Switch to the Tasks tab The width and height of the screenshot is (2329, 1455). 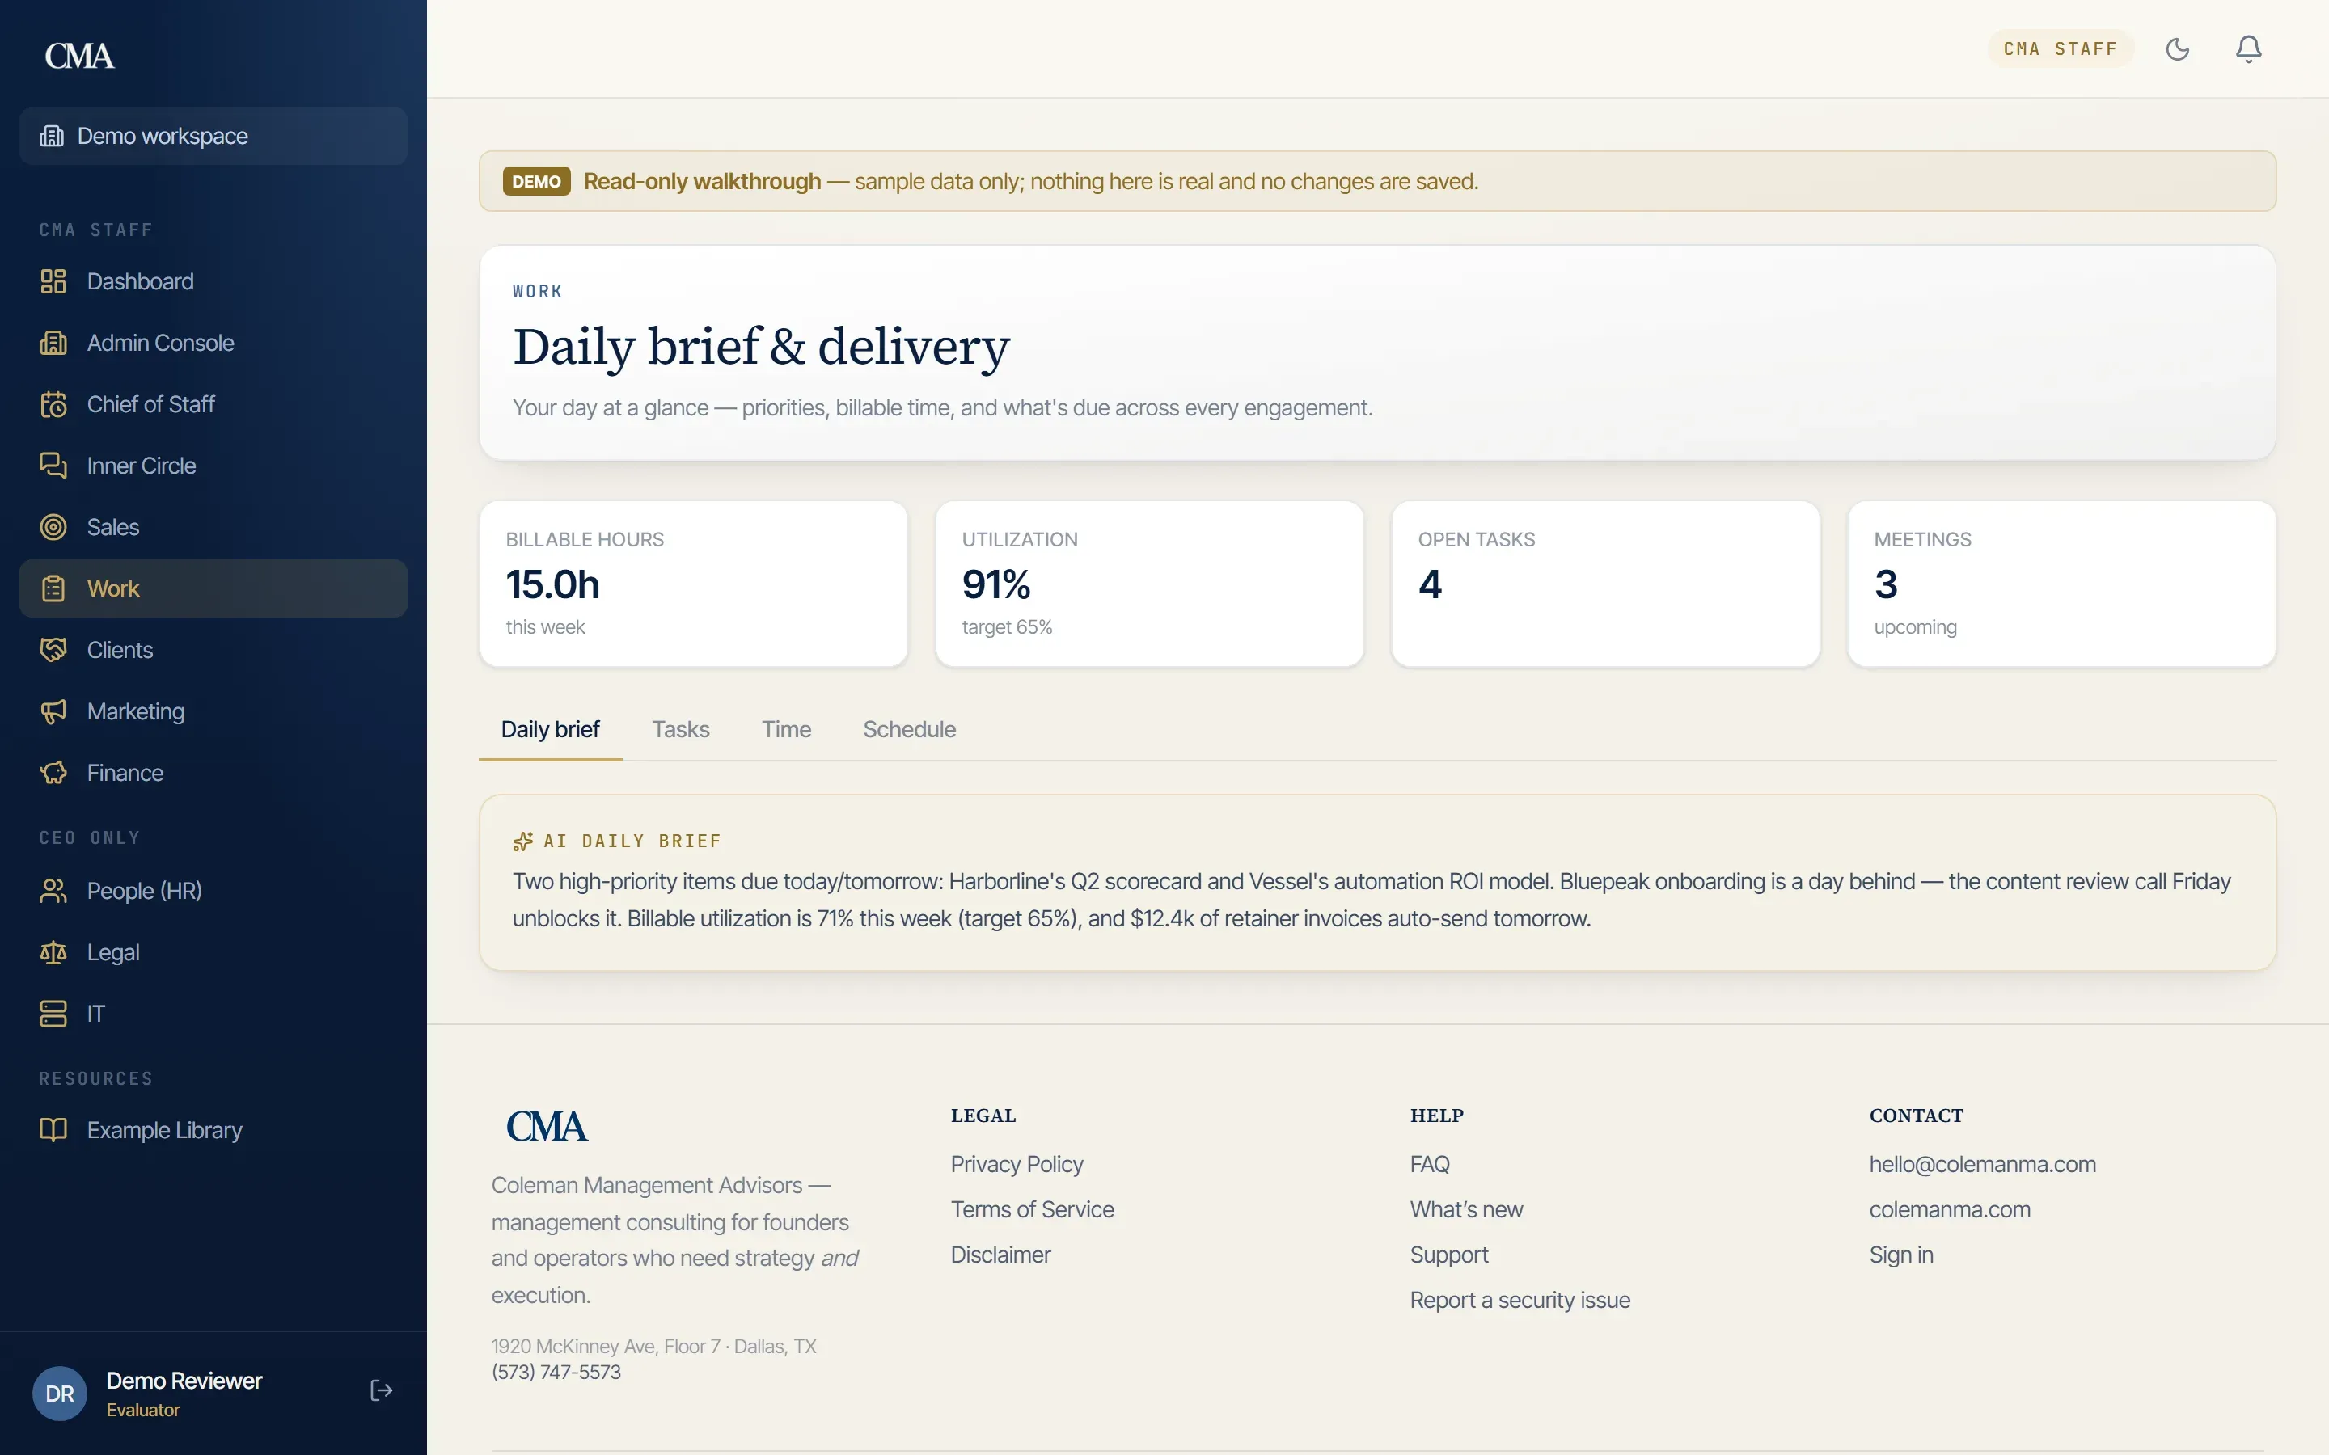680,729
